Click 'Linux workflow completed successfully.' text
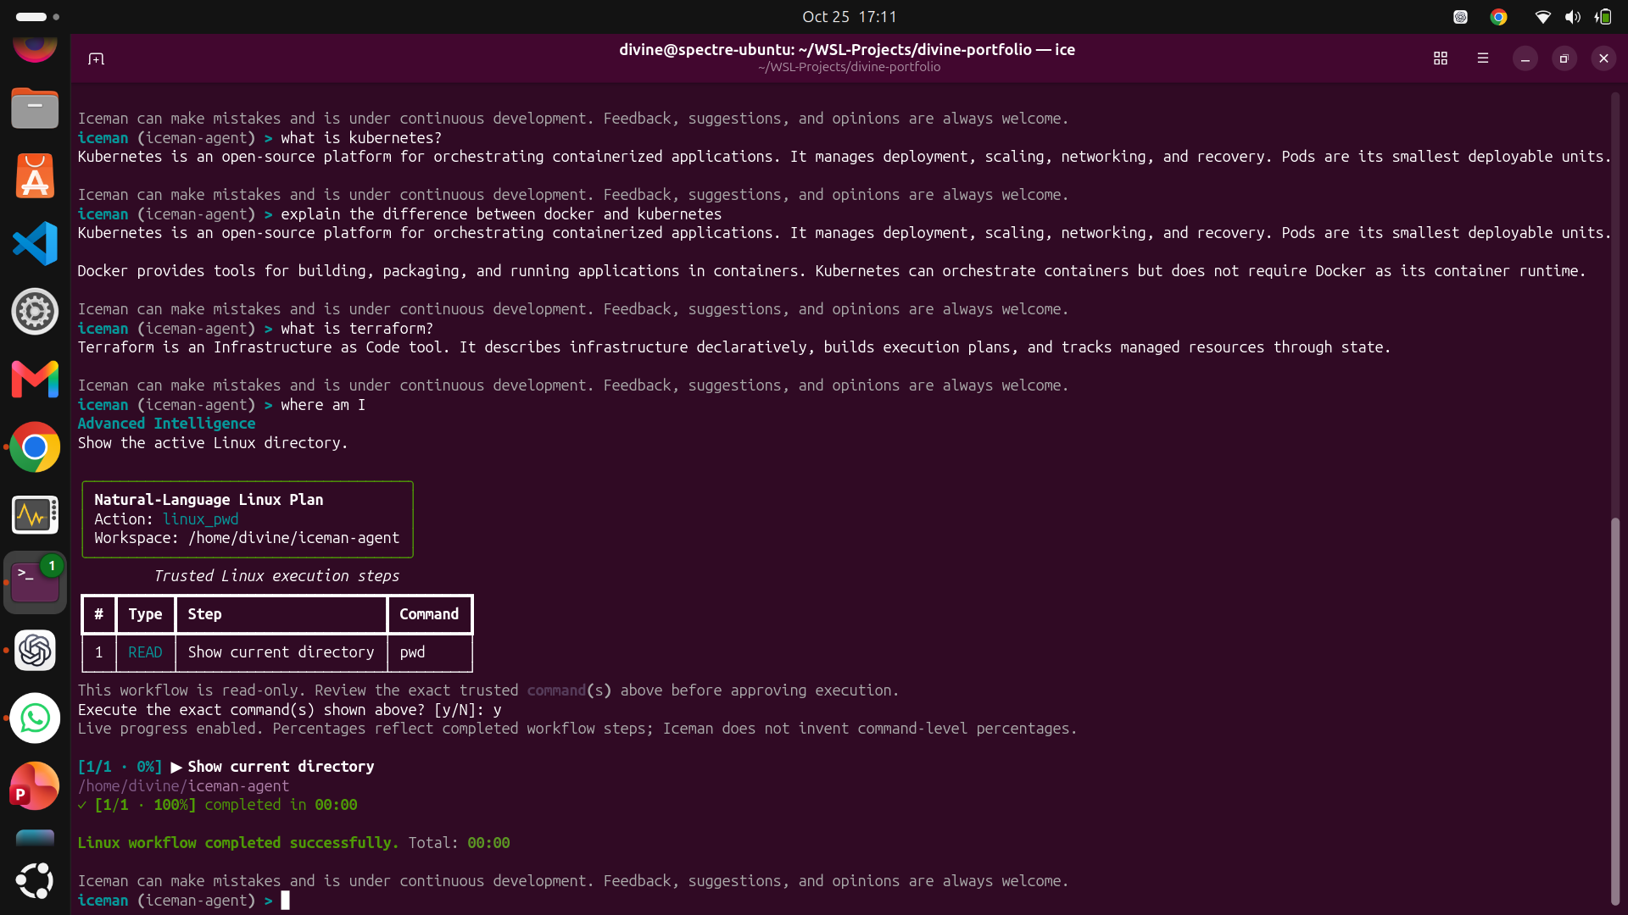This screenshot has width=1628, height=915. pos(238,843)
